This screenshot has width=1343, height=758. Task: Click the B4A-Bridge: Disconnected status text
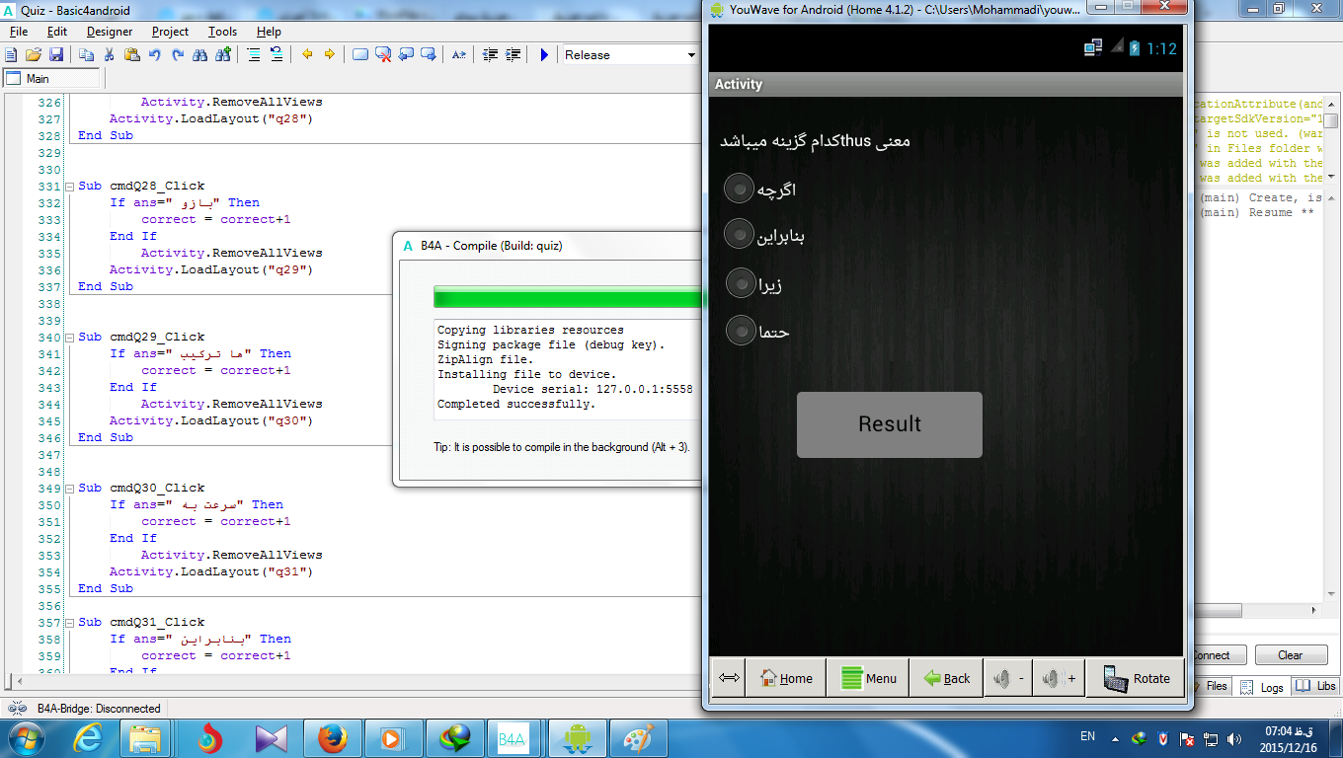click(99, 708)
